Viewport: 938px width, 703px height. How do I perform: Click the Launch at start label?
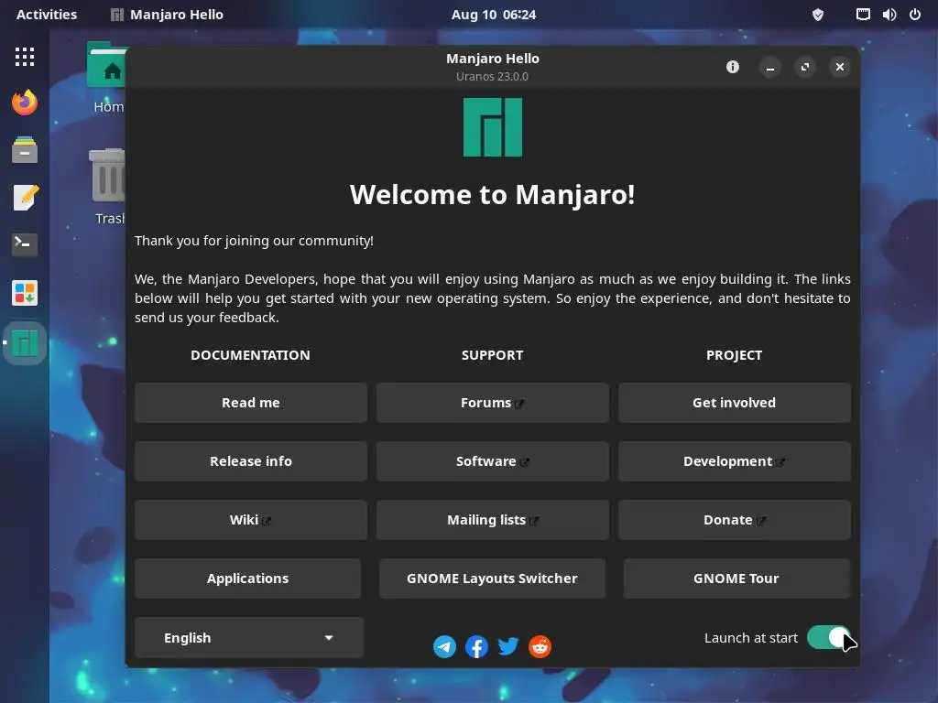(751, 638)
